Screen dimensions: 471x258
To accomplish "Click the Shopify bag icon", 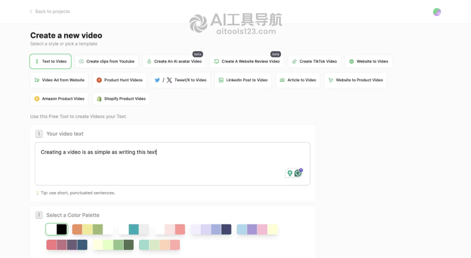I will pyautogui.click(x=99, y=98).
